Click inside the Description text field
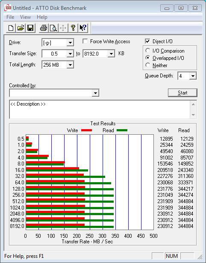The image size is (206, 263). (100, 109)
